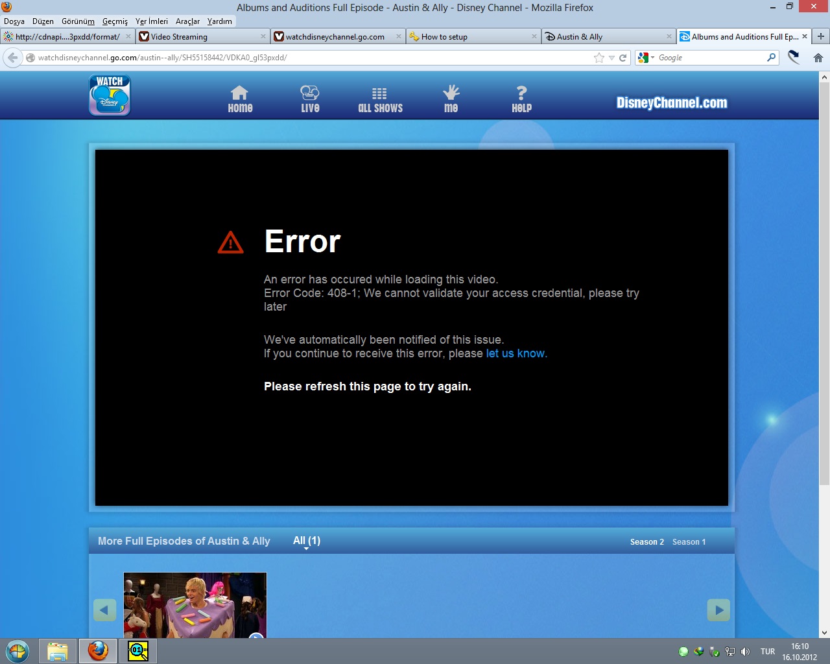
Task: Switch to the How to setup tab
Action: (x=473, y=37)
